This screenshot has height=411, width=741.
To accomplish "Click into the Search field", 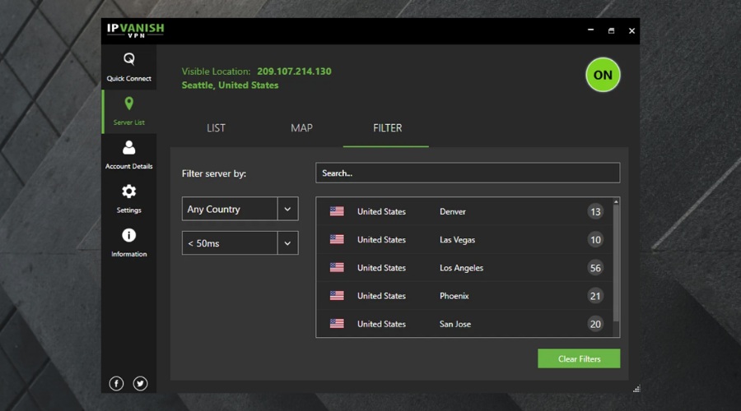I will [468, 173].
